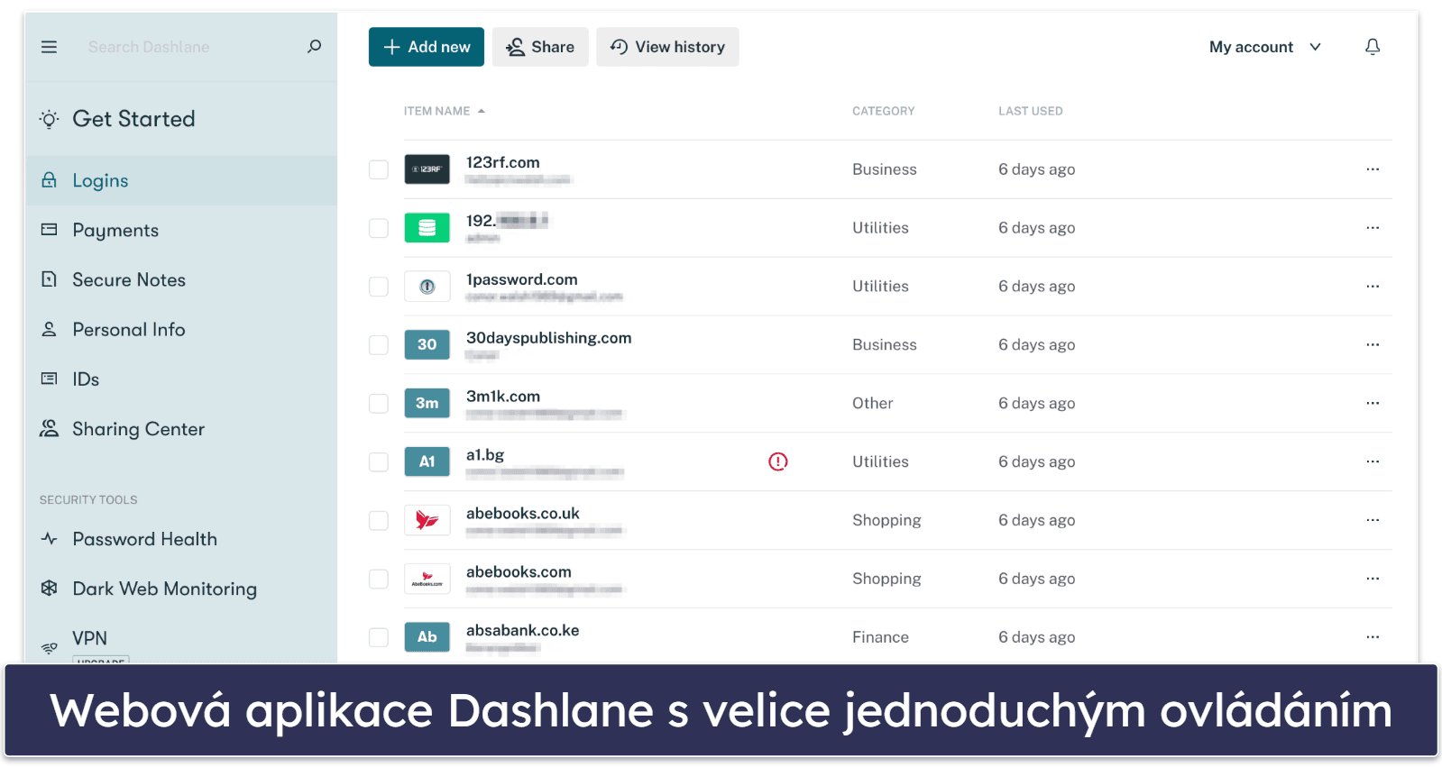Open more options for 3m1k.com row
Screen dimensions: 1442x767
(1372, 403)
